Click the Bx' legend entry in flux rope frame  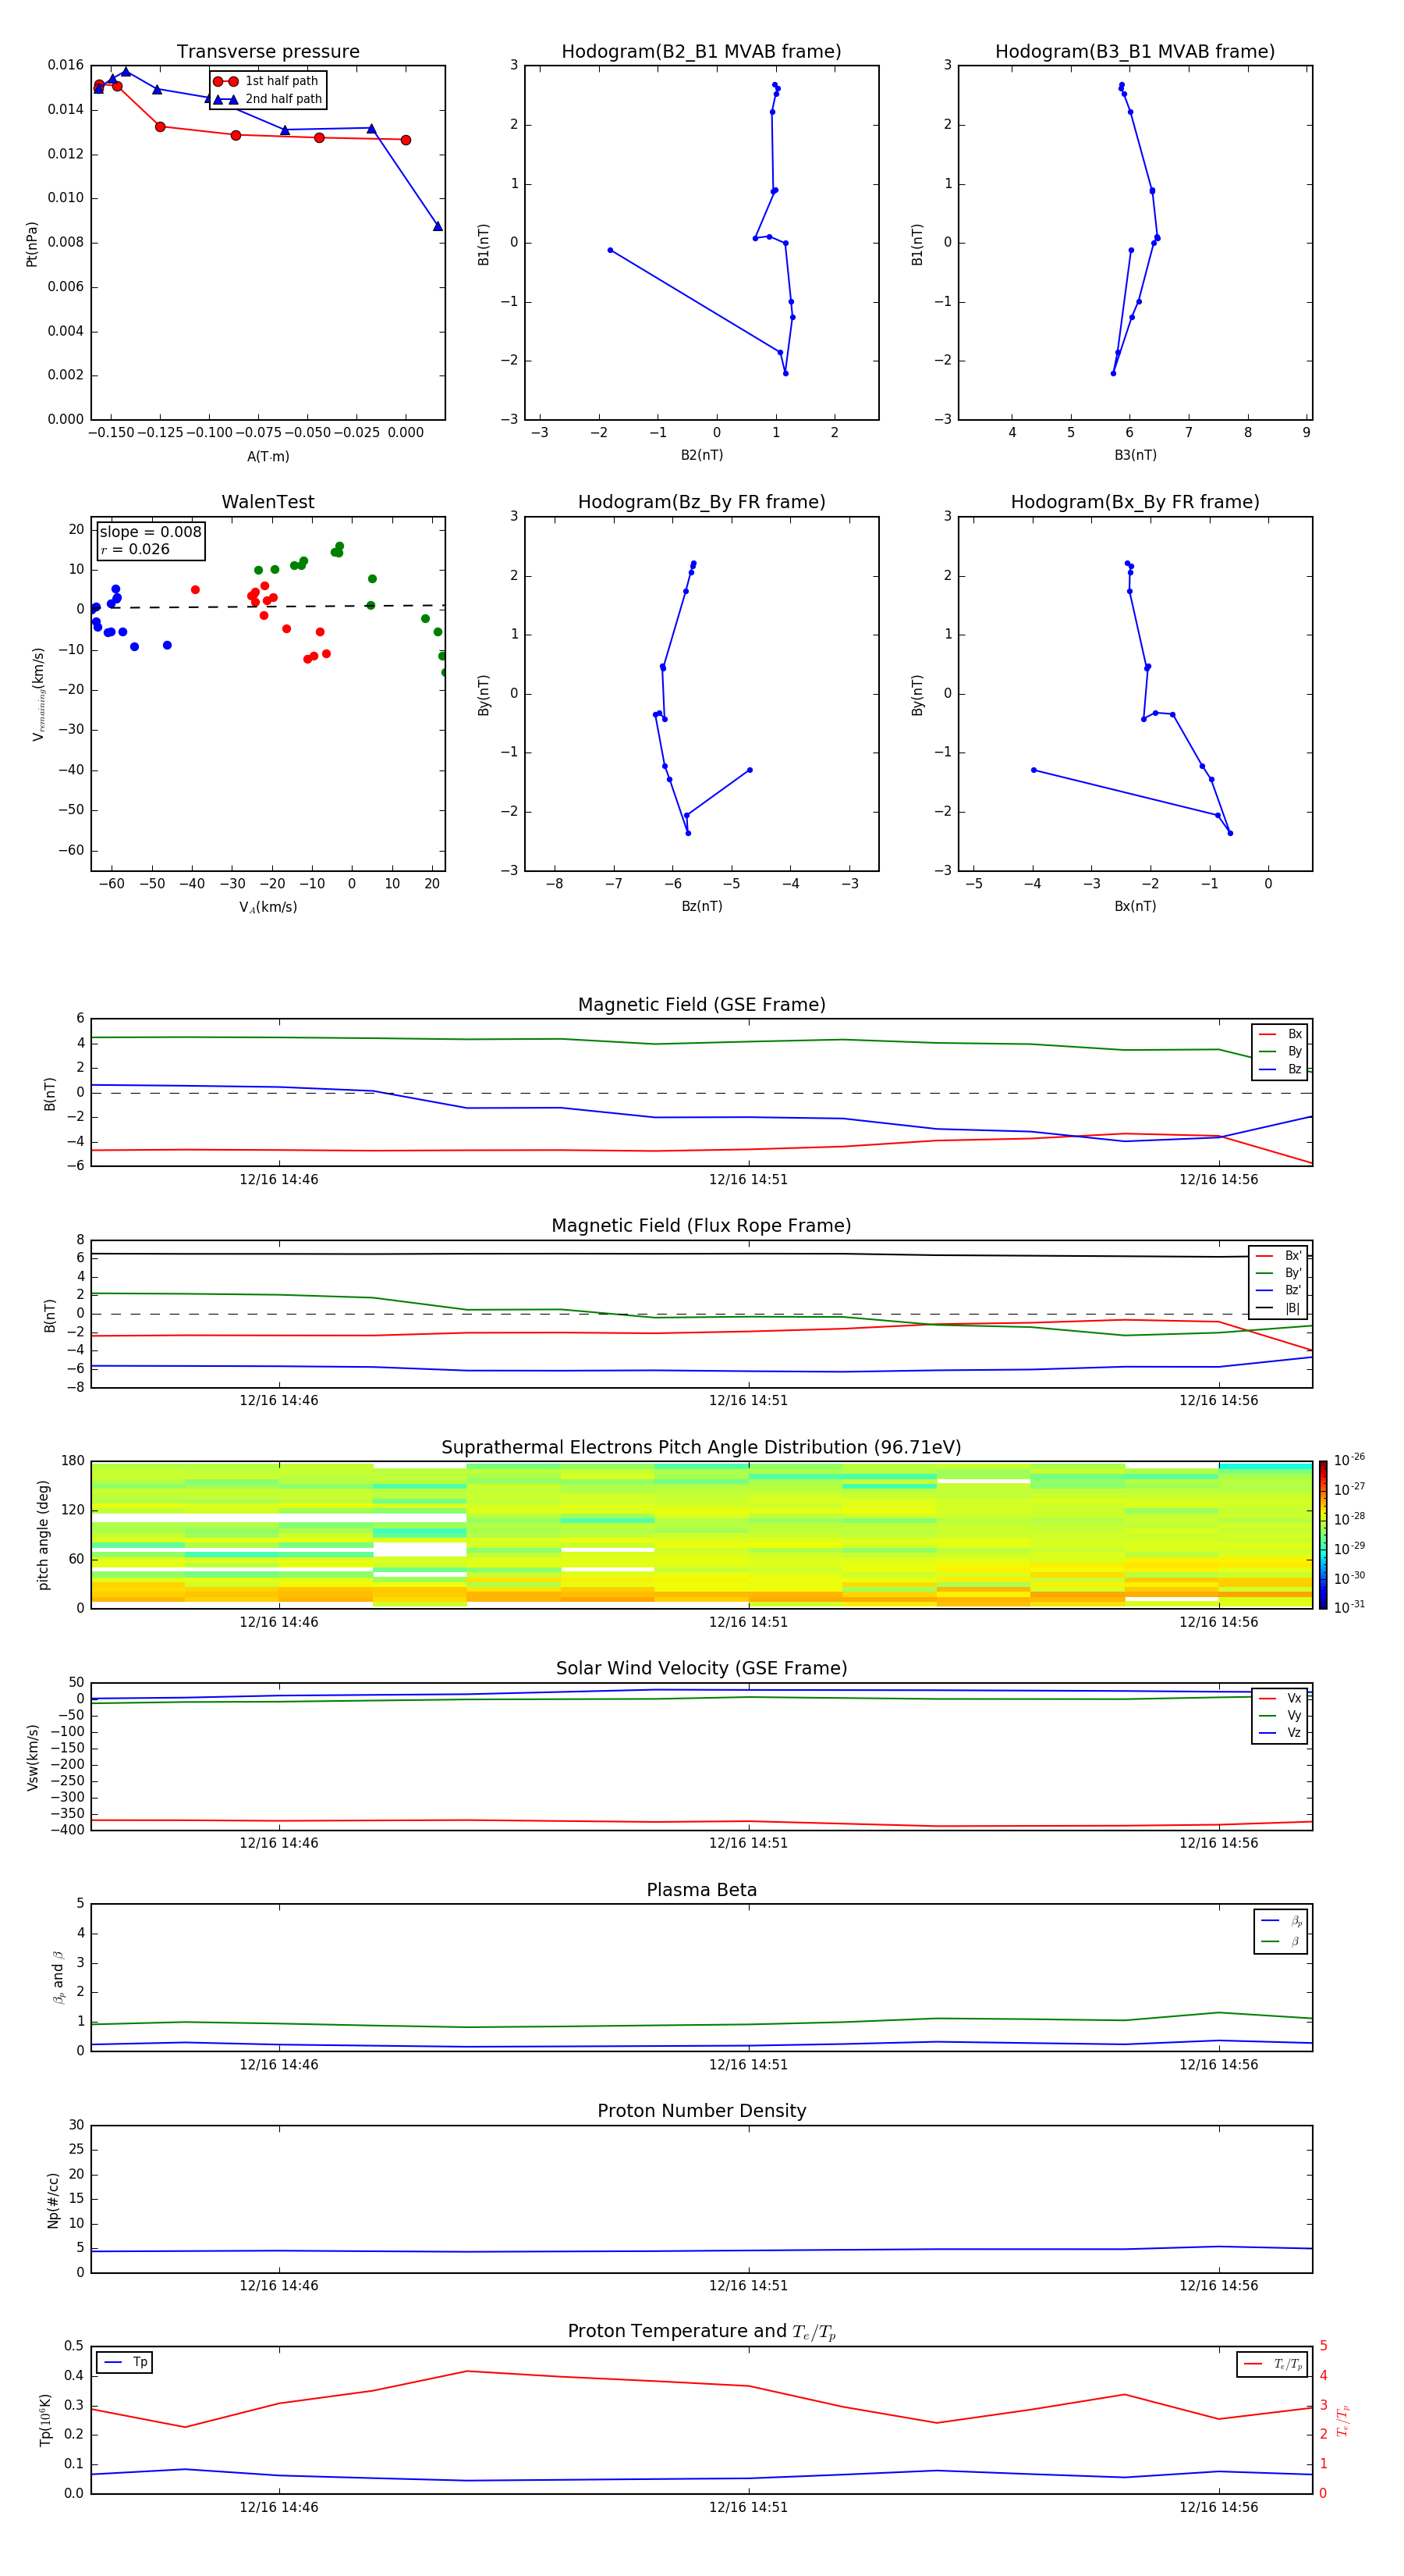(1278, 1256)
